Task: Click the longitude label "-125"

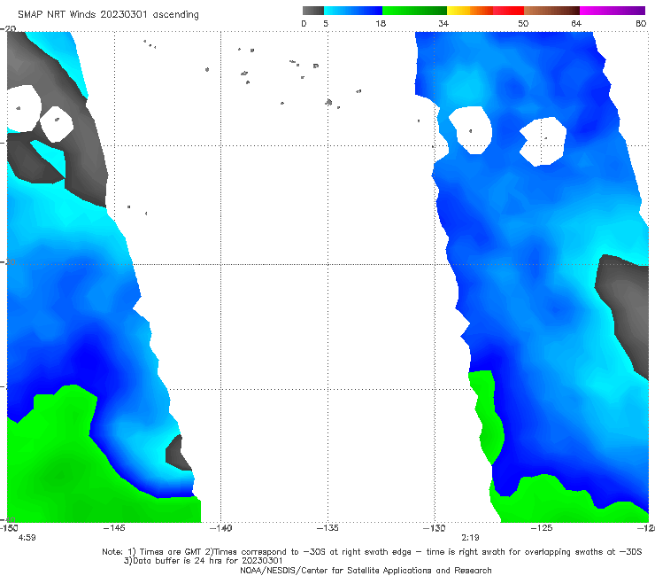Action: coord(542,528)
